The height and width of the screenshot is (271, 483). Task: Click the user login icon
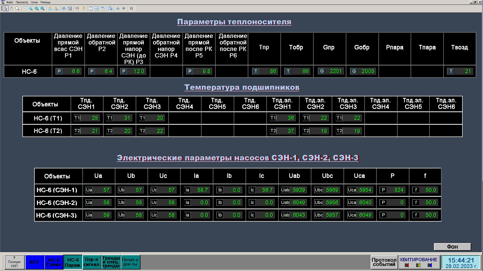coord(50,9)
